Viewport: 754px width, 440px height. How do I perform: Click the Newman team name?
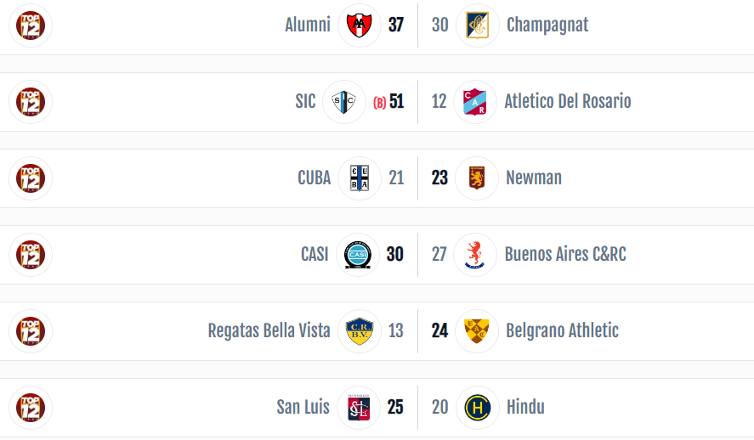pos(534,178)
